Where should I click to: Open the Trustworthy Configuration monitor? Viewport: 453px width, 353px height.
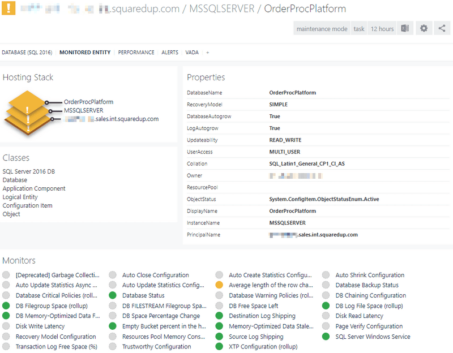coord(157,347)
